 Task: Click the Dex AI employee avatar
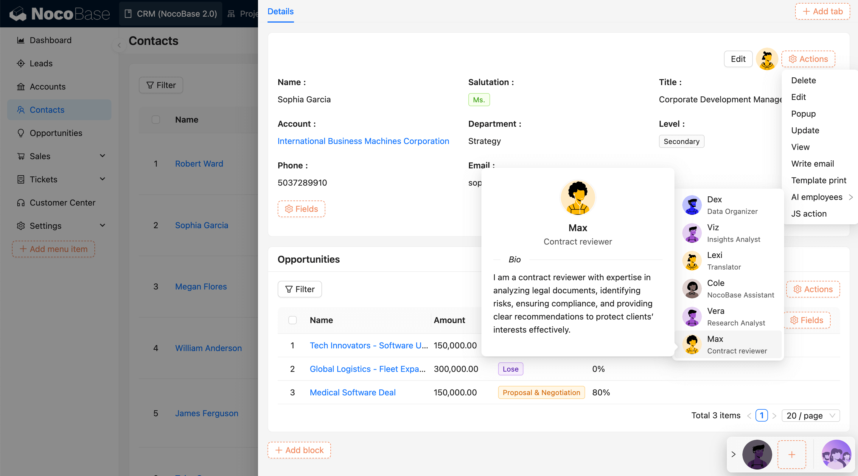692,205
